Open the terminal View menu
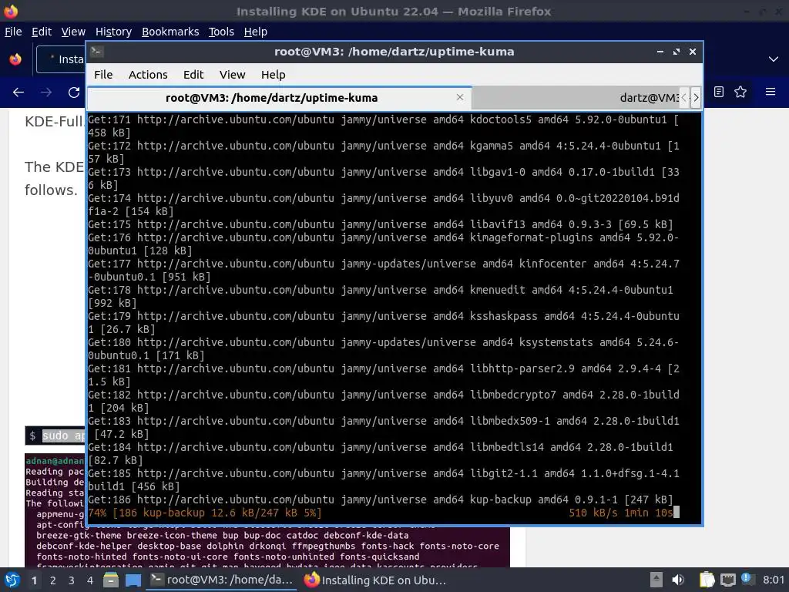Viewport: 789px width, 592px height. tap(232, 75)
